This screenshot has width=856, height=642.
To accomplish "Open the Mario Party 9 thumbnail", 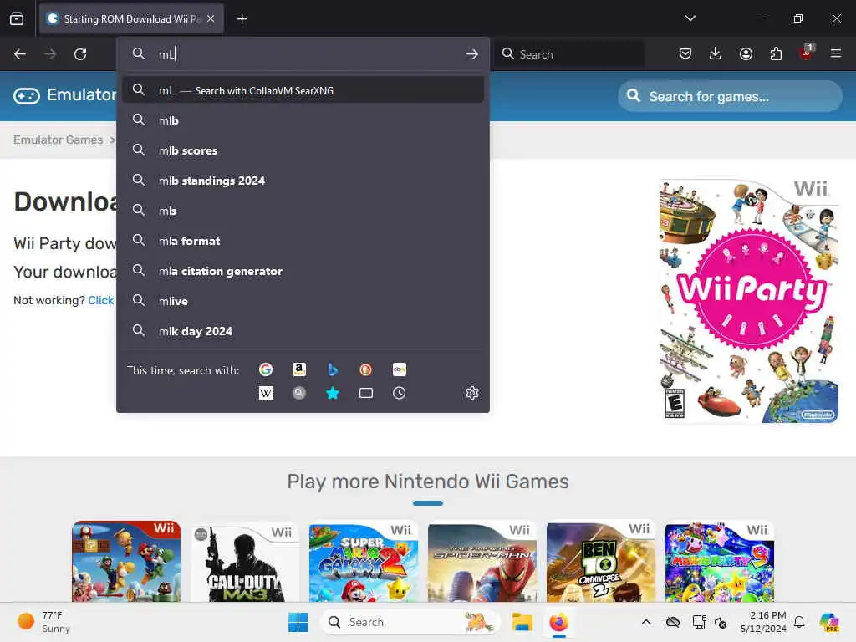I will (720, 563).
